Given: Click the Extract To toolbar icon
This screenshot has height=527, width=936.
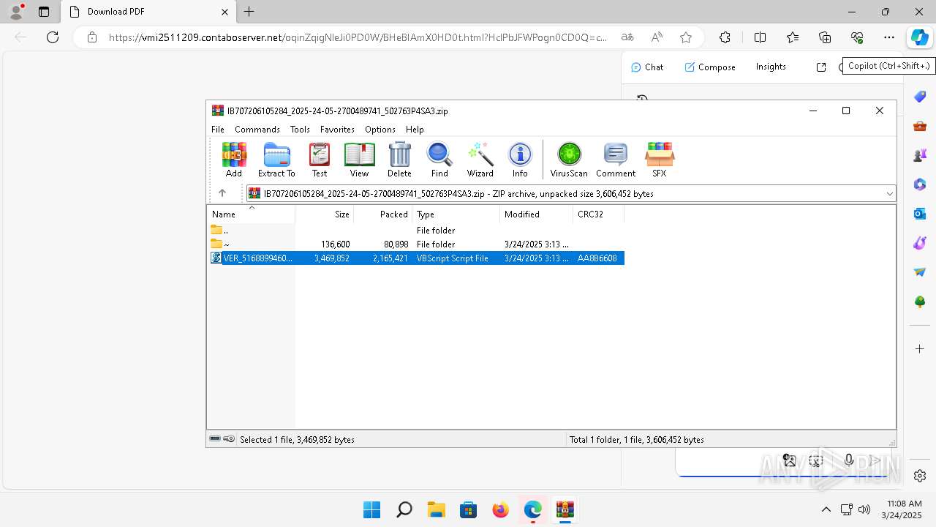Looking at the screenshot, I should (276, 160).
